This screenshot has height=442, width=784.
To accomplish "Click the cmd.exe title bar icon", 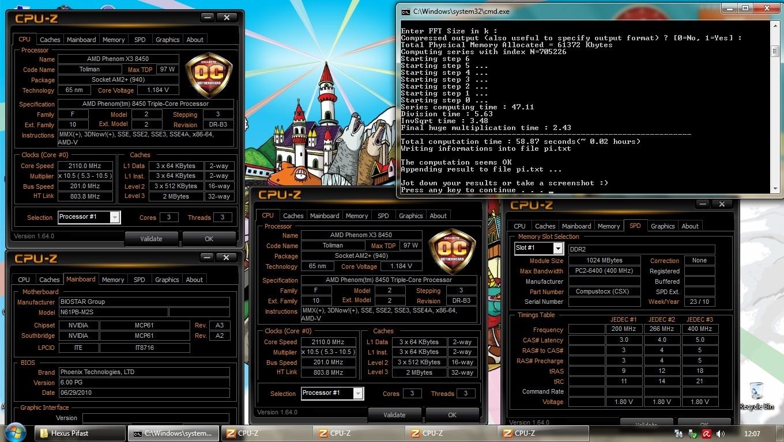I will pos(406,11).
